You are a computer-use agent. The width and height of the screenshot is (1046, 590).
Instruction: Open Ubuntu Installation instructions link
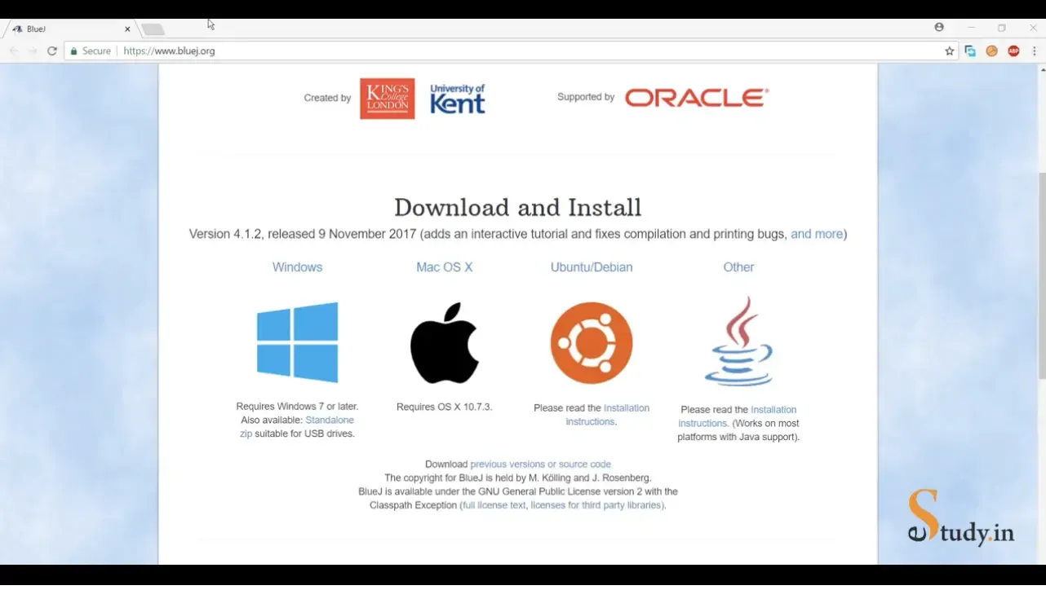[x=608, y=415]
